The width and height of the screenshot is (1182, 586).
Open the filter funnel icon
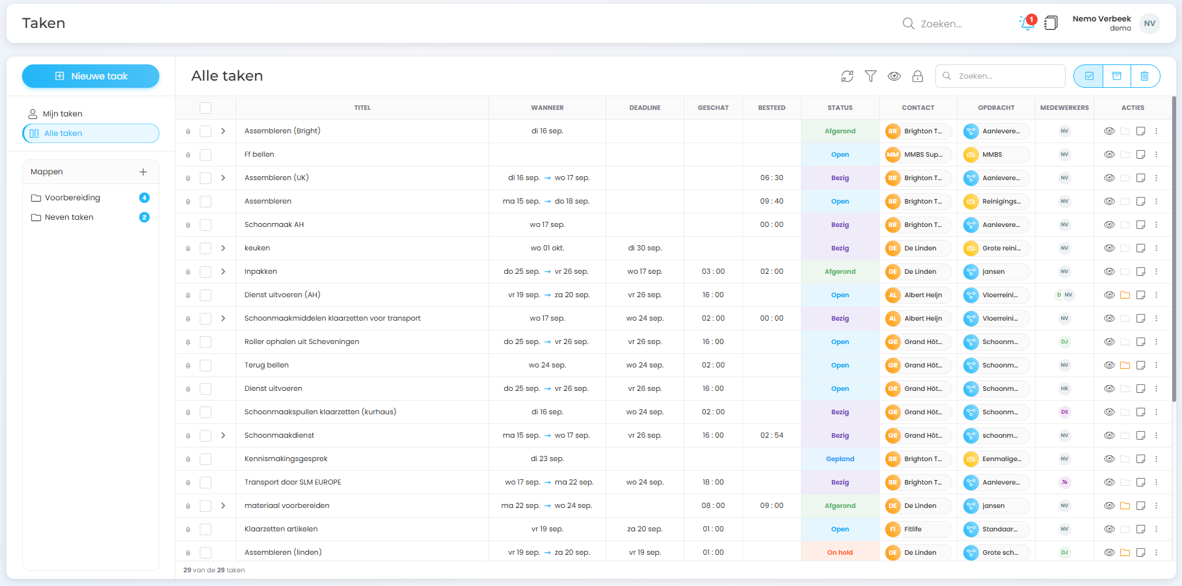click(870, 76)
